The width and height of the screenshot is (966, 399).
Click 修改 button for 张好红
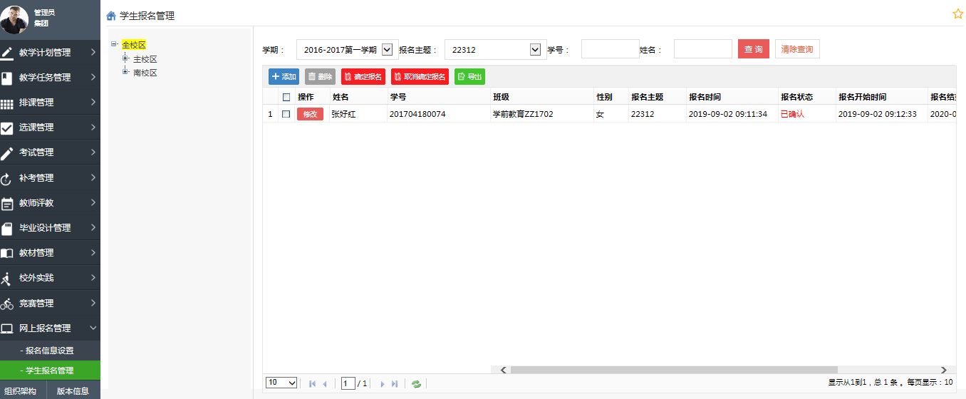tap(310, 114)
